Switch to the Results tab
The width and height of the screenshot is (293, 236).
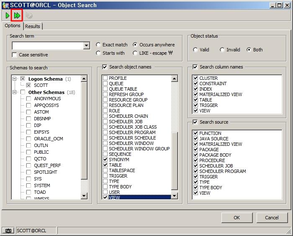pyautogui.click(x=33, y=26)
